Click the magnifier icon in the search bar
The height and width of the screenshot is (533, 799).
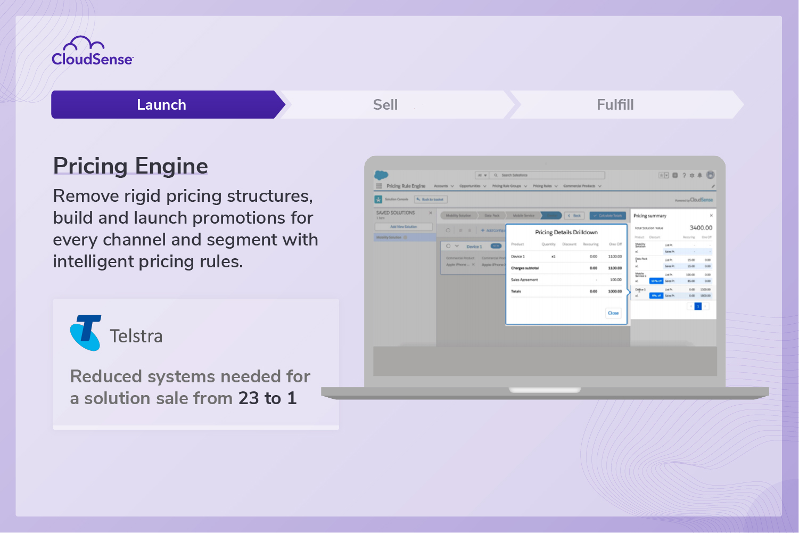point(496,175)
